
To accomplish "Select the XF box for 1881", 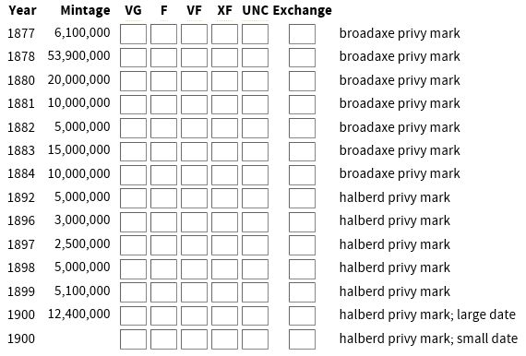I will point(224,104).
